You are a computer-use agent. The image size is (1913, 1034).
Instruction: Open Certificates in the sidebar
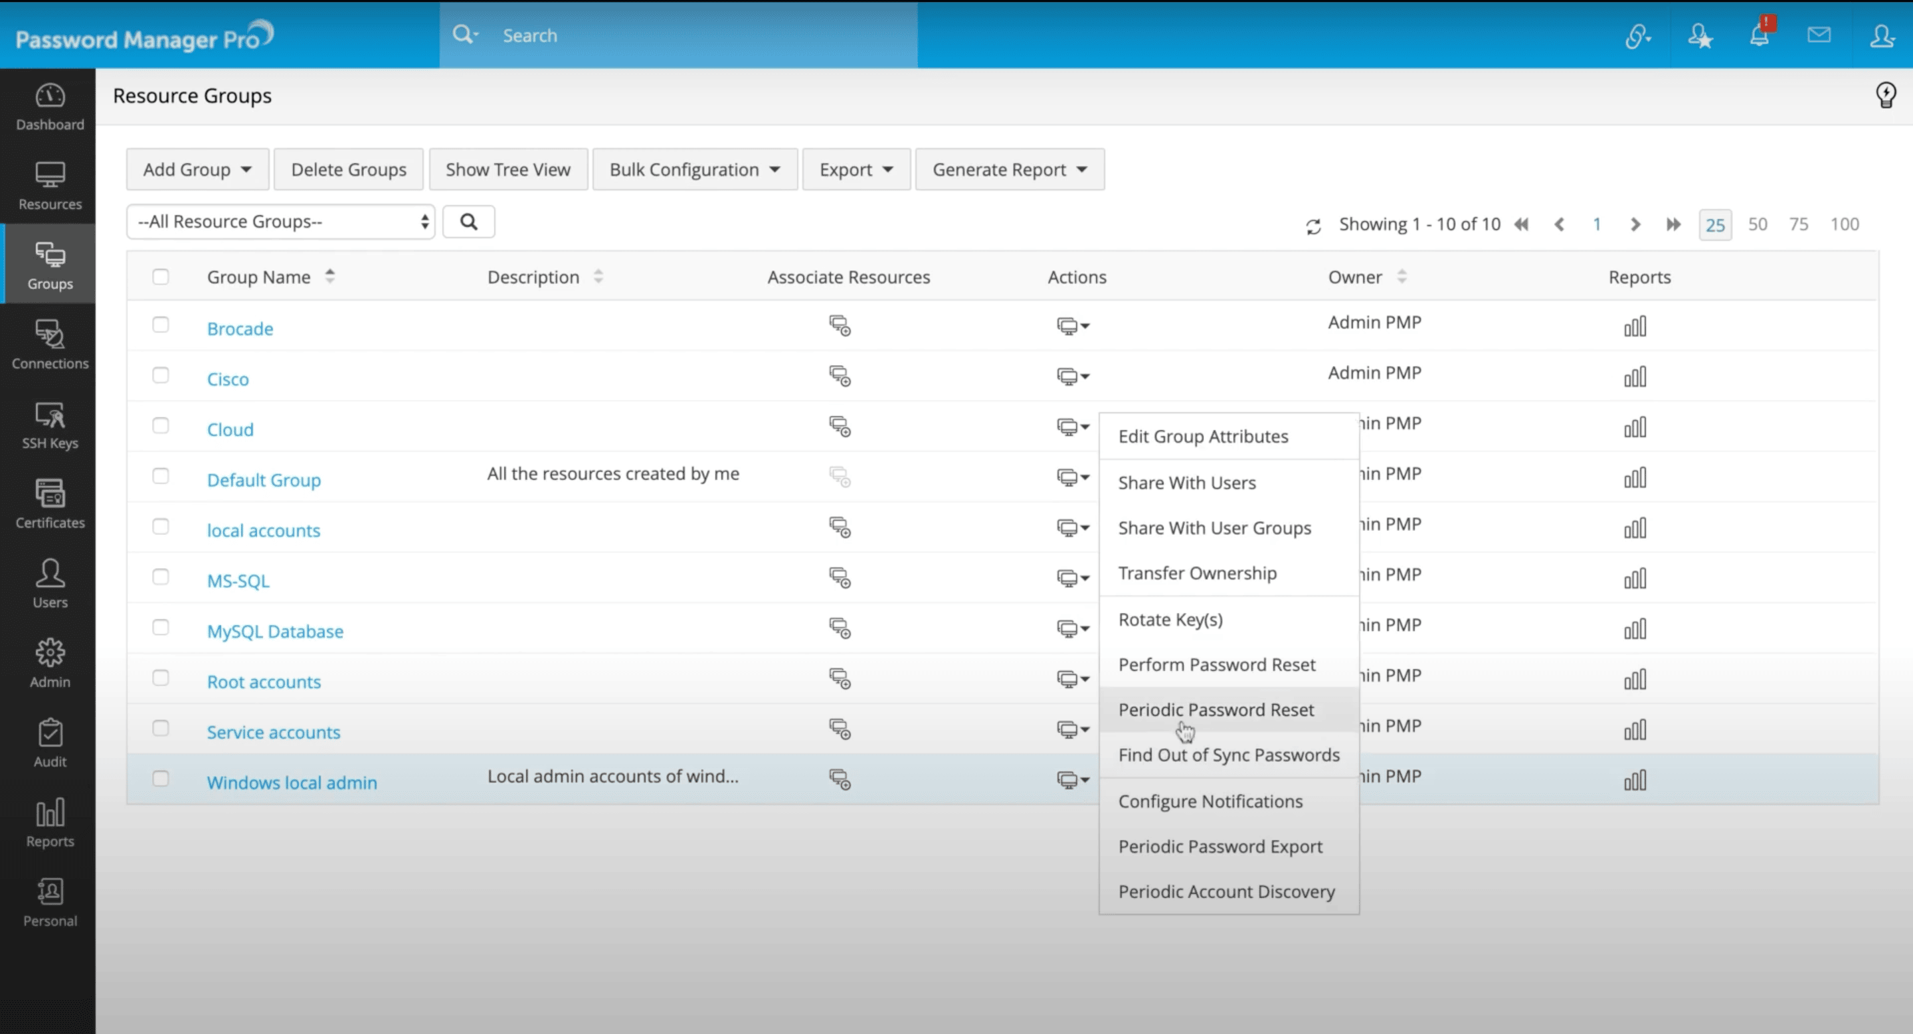click(50, 505)
